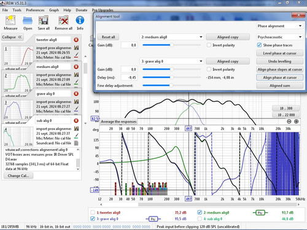Open the 3: grave alig 0 measurement dropdown
The height and width of the screenshot is (230, 307).
coord(172,61)
